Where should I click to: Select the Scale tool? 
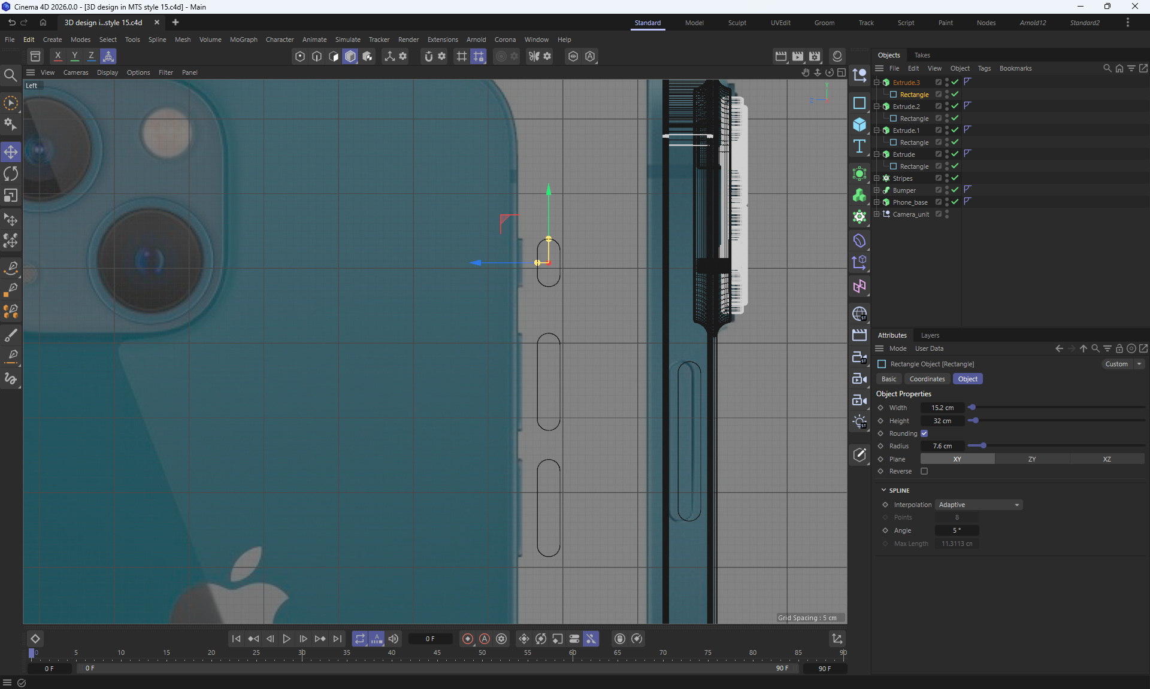click(x=11, y=196)
